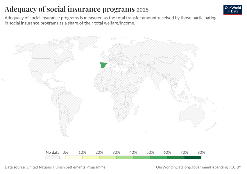Click Brazil on the world map
The width and height of the screenshot is (247, 174).
point(71,104)
